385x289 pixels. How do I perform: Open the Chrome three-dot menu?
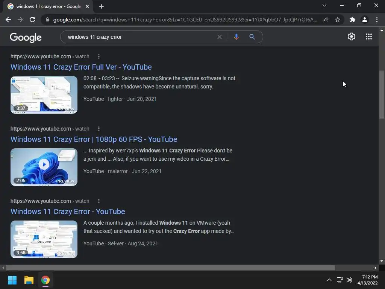[377, 20]
